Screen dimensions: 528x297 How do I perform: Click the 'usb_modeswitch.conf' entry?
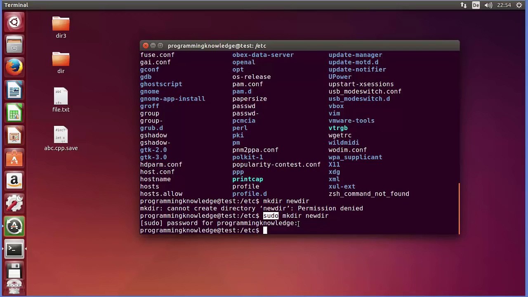pos(365,92)
